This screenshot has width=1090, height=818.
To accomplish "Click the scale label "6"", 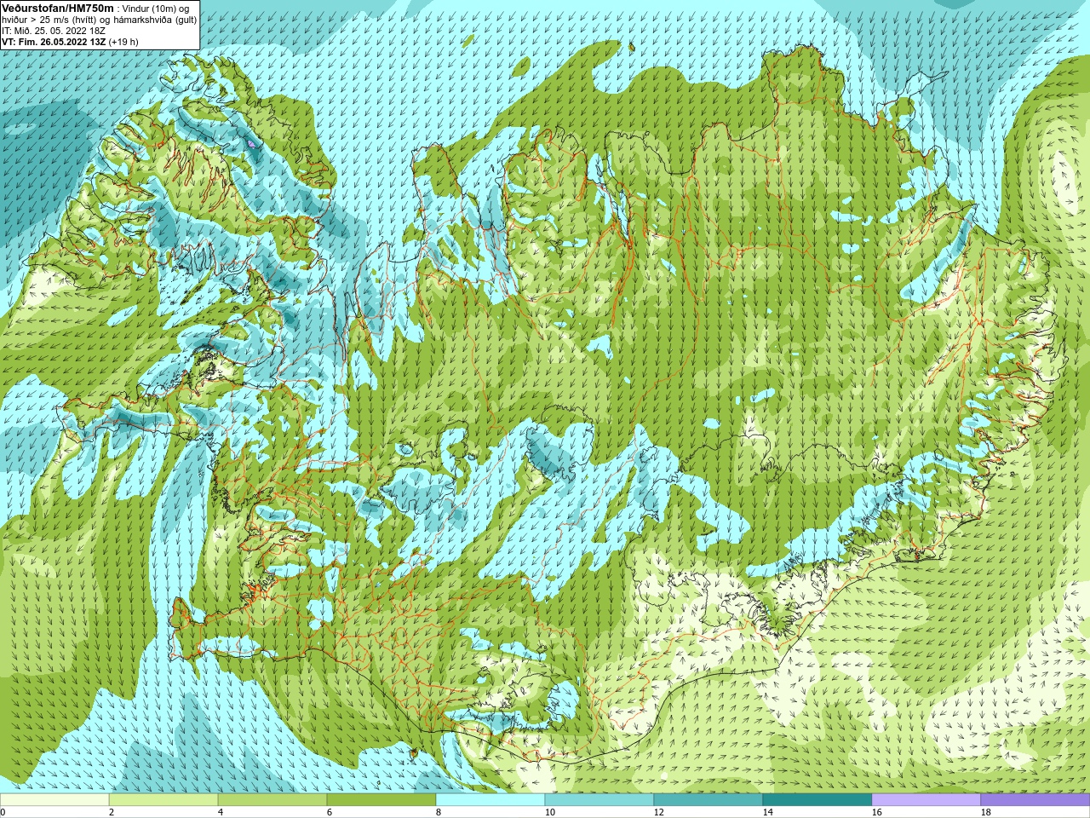I will click(x=330, y=812).
